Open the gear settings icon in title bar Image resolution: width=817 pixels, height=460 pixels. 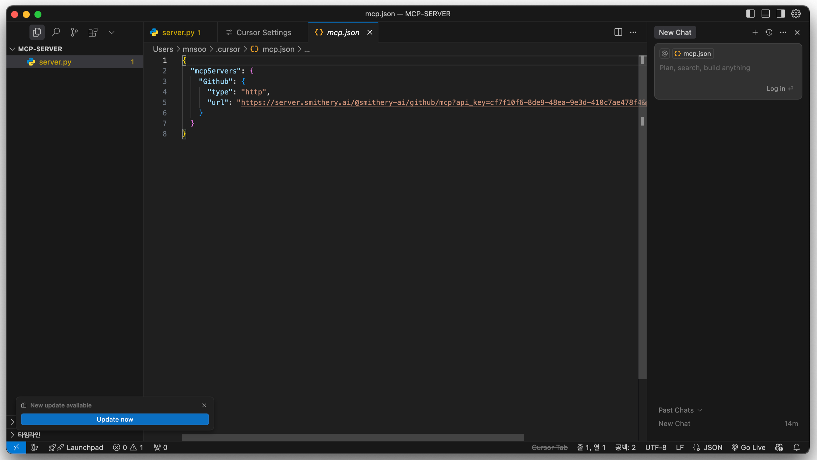tap(796, 14)
